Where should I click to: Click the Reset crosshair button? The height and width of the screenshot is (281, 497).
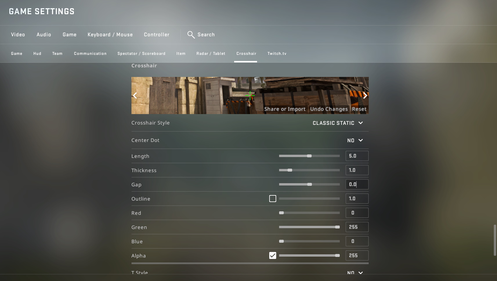(x=359, y=109)
